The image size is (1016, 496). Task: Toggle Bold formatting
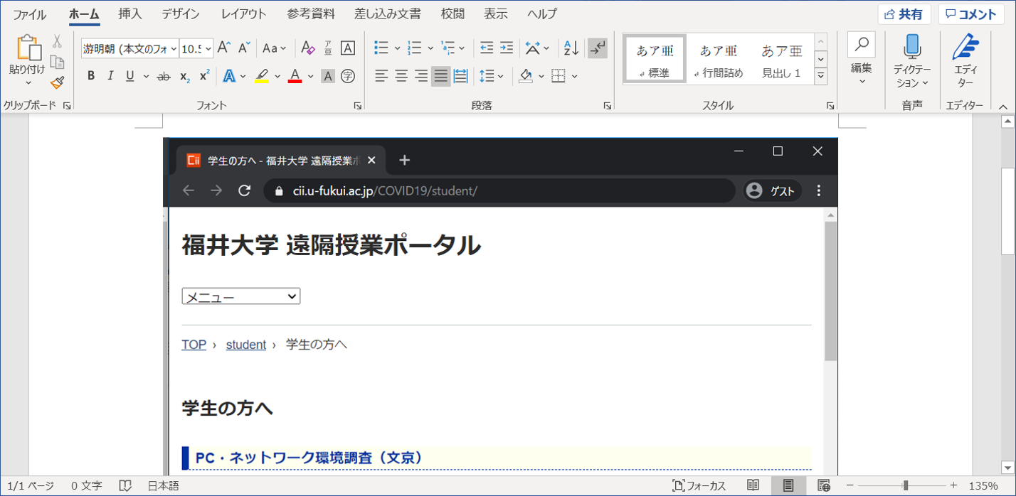pyautogui.click(x=90, y=76)
